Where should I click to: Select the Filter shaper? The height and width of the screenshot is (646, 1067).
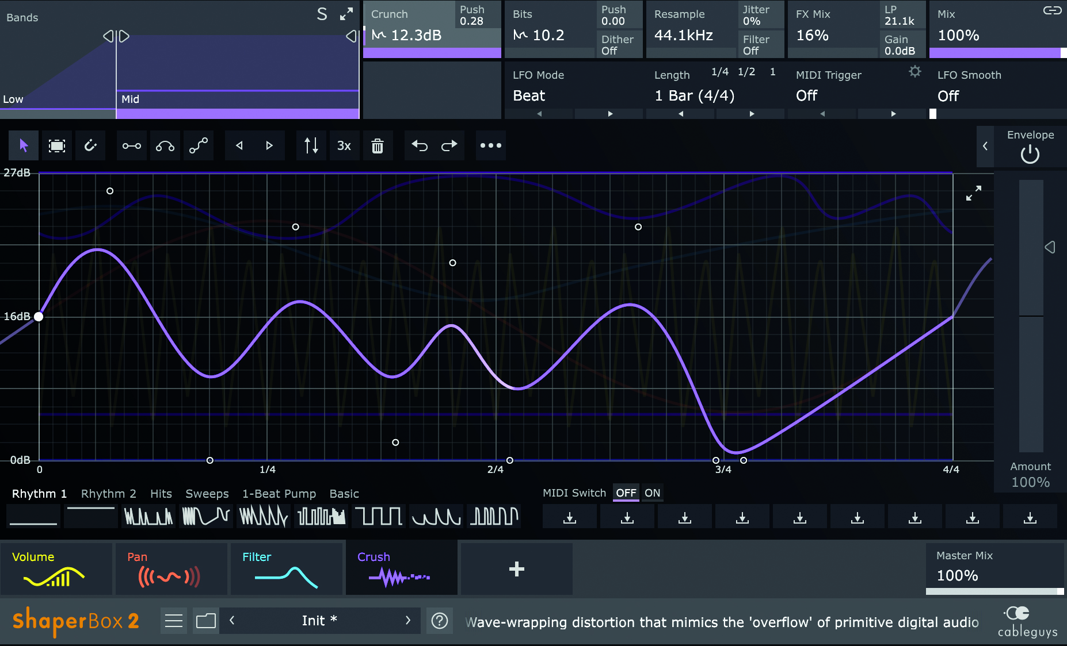coord(286,569)
